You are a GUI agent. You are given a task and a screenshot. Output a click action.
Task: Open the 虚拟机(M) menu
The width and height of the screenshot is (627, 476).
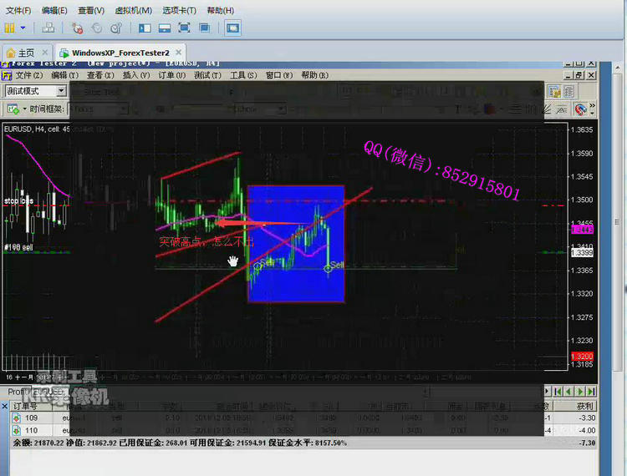pyautogui.click(x=133, y=11)
